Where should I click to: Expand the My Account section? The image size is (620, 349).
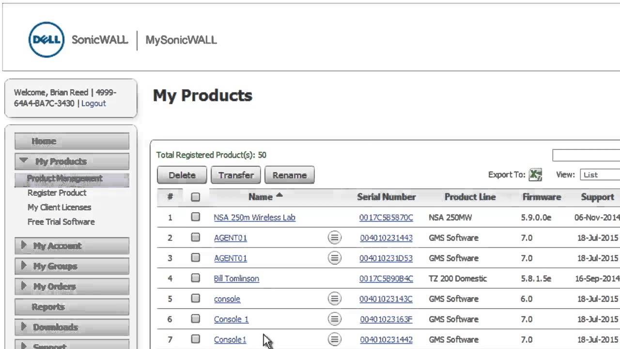72,246
